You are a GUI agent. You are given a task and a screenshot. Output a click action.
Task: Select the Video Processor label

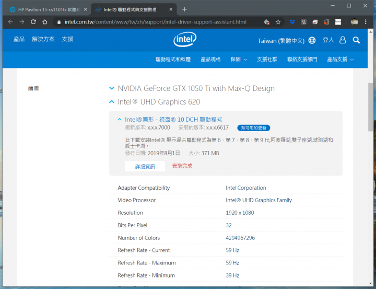point(137,200)
